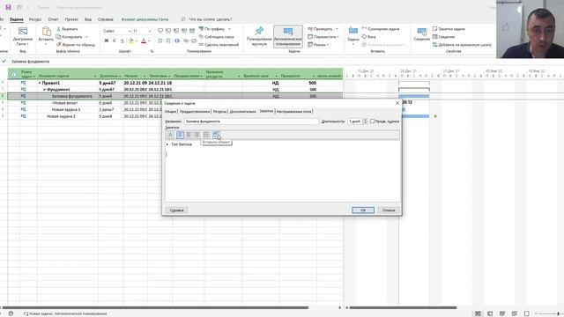The image size is (564, 317).
Task: Click the Link Tasks chain icon in ribbon
Action: tap(186, 41)
